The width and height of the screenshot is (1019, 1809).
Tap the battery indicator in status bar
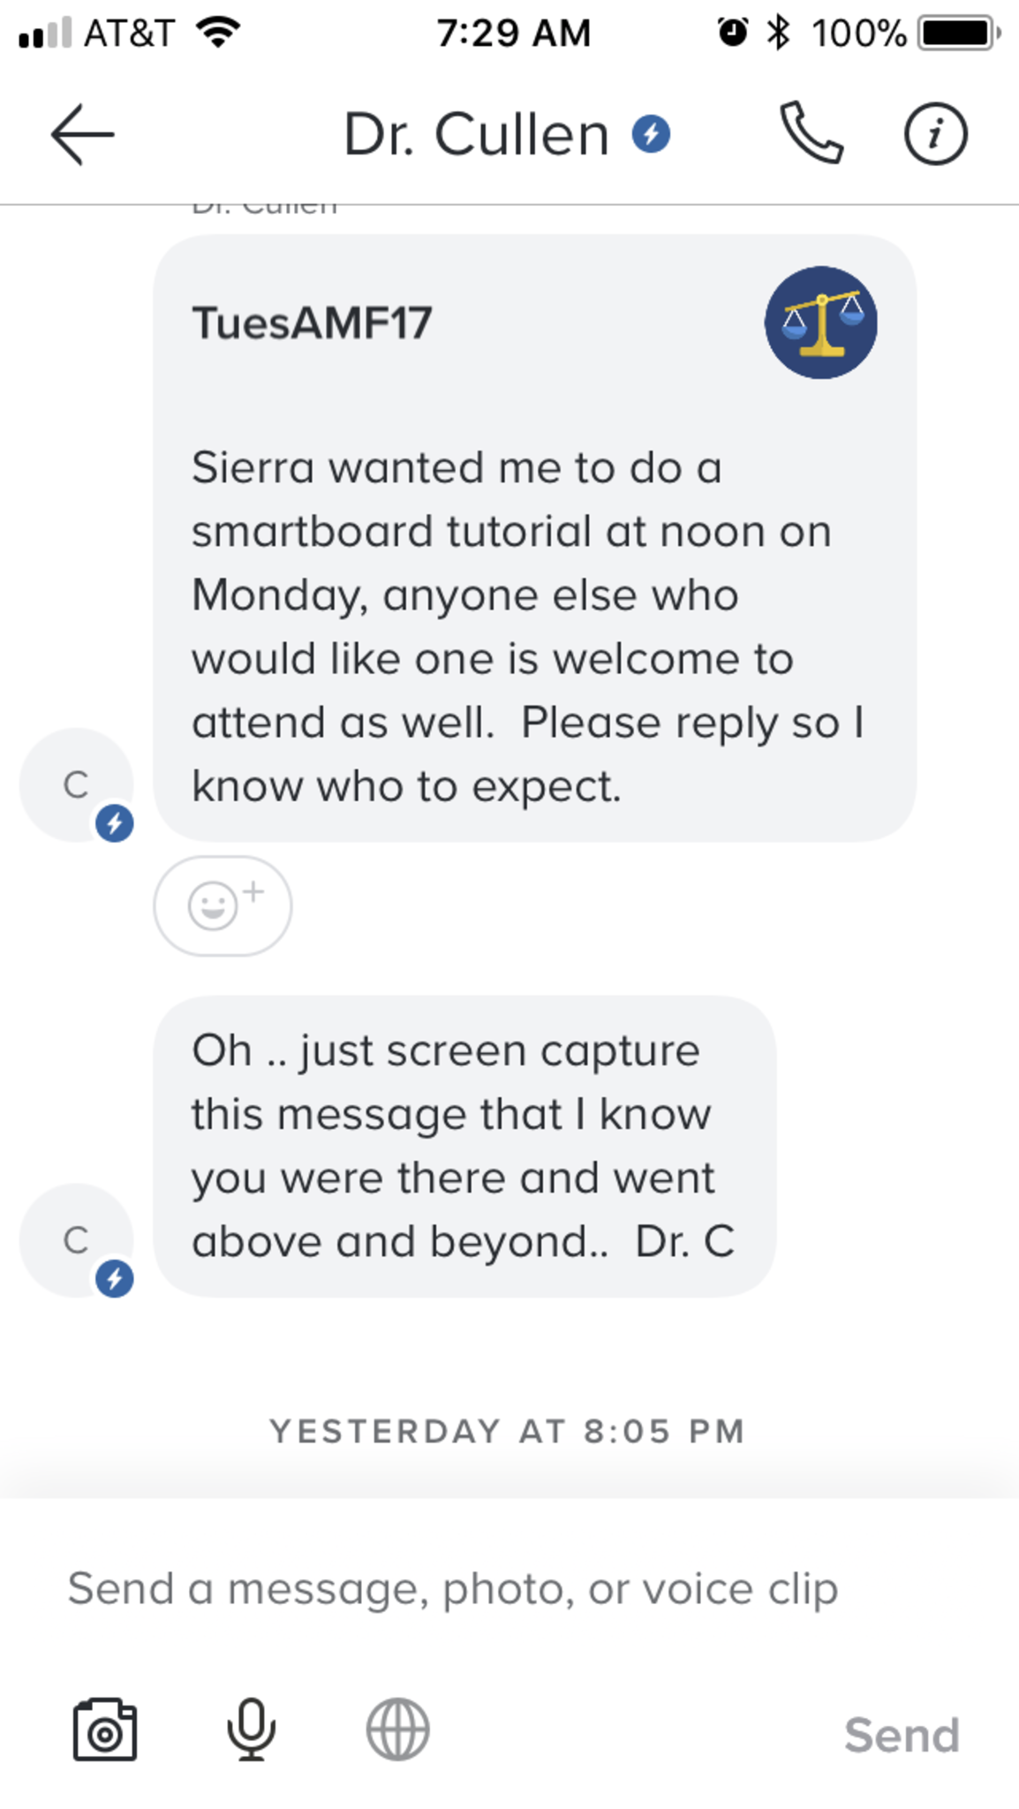(x=957, y=34)
